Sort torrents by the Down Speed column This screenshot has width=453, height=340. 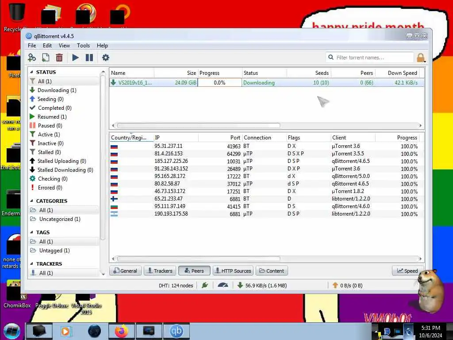point(398,73)
